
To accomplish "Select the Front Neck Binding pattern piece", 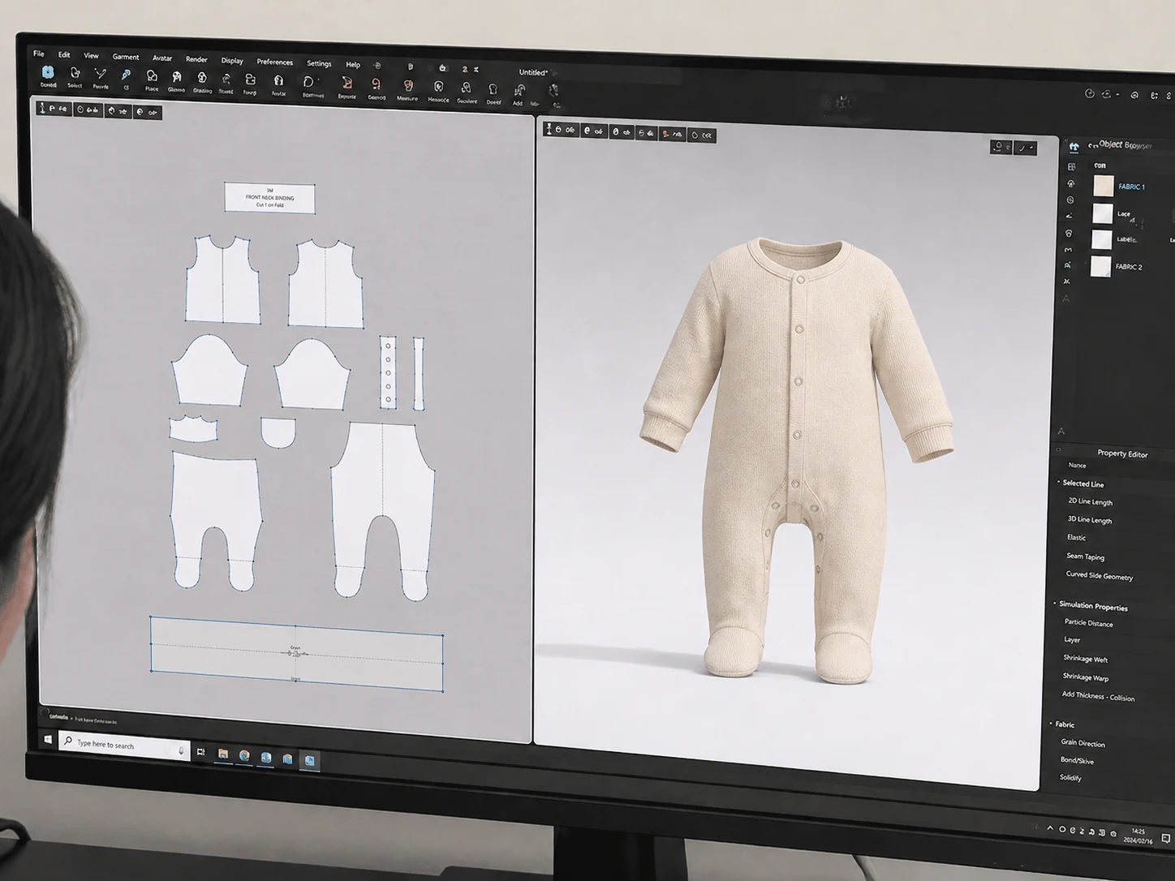I will coord(269,198).
